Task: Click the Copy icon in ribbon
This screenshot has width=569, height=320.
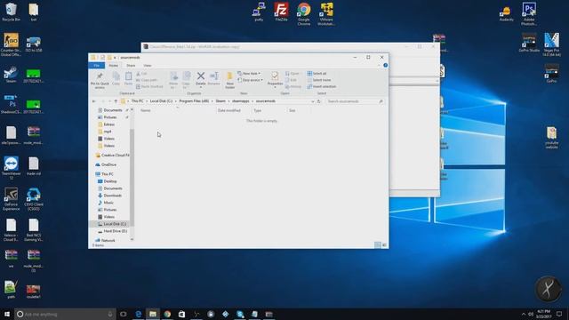Action: click(x=116, y=79)
